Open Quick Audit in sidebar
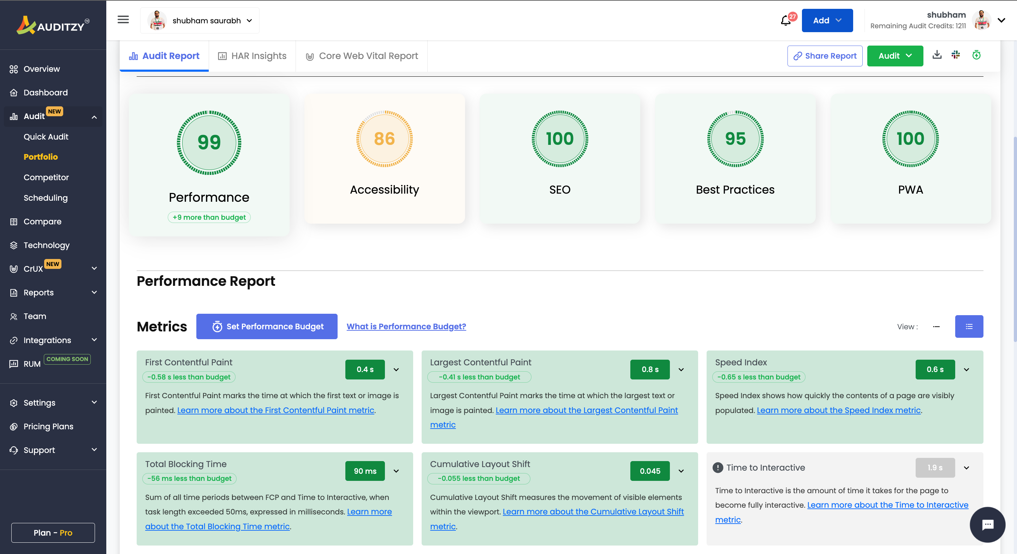This screenshot has width=1017, height=554. tap(46, 137)
